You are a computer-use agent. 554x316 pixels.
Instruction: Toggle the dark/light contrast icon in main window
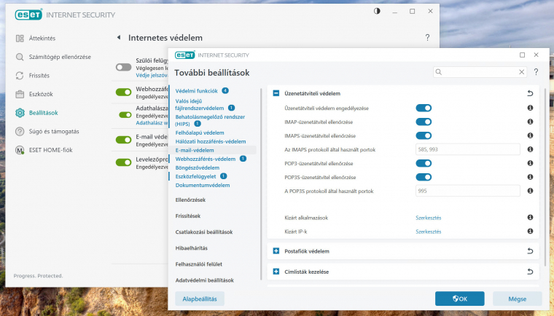coord(377,11)
